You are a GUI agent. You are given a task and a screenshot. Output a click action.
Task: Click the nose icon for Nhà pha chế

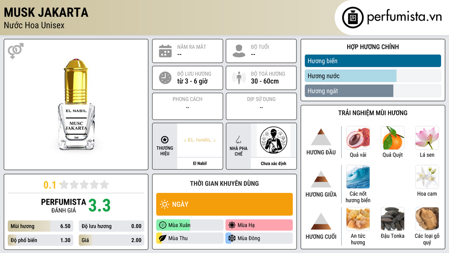tap(238, 140)
